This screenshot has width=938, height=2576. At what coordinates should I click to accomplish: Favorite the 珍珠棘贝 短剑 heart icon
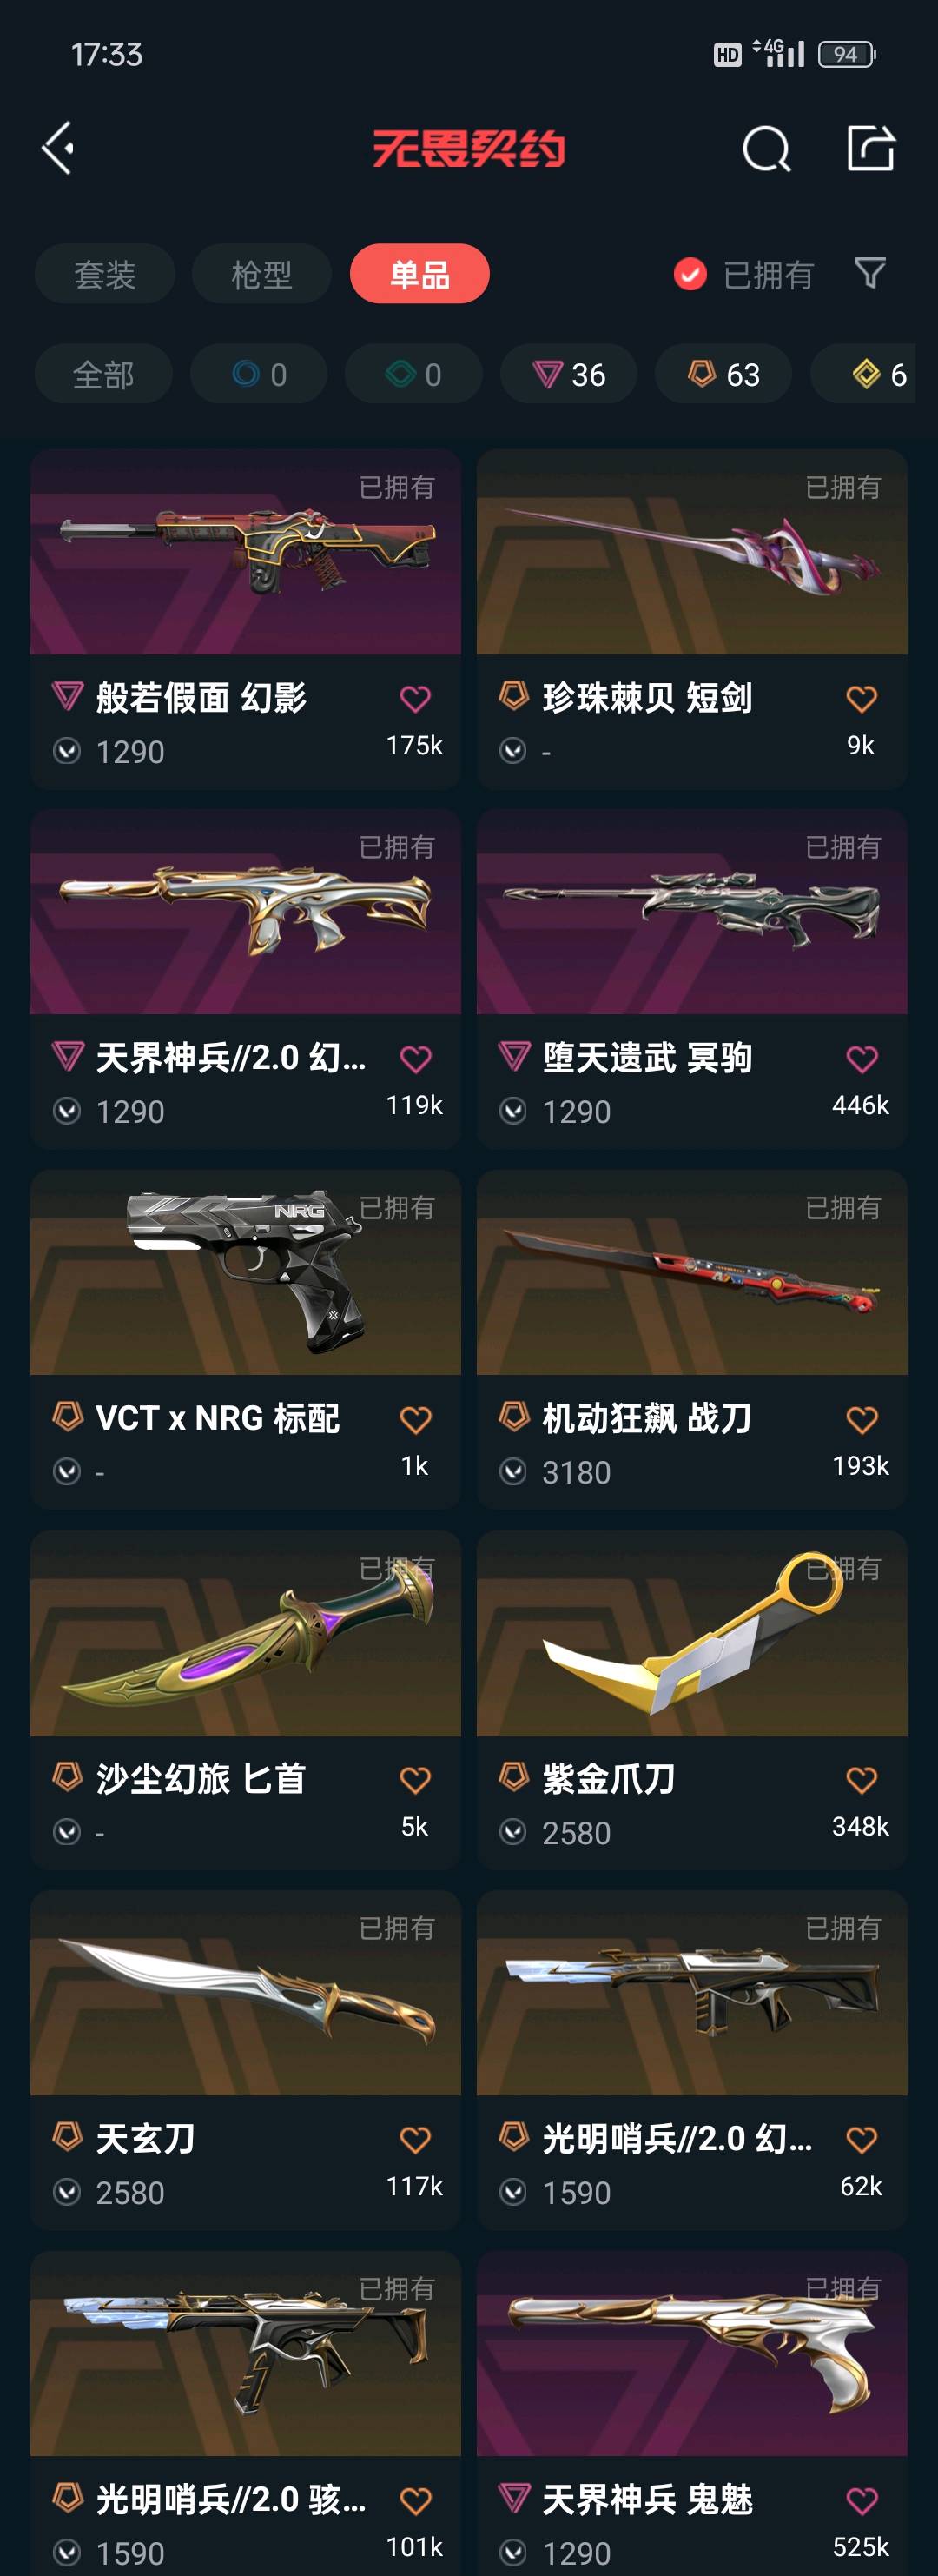[x=861, y=698]
